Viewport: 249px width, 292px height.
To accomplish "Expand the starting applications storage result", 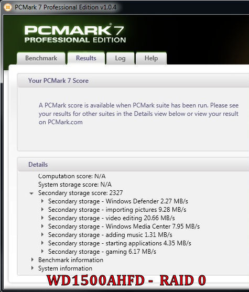I will [42, 243].
